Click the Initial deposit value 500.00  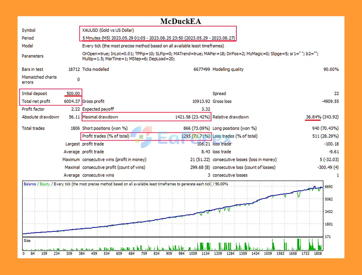(x=73, y=94)
